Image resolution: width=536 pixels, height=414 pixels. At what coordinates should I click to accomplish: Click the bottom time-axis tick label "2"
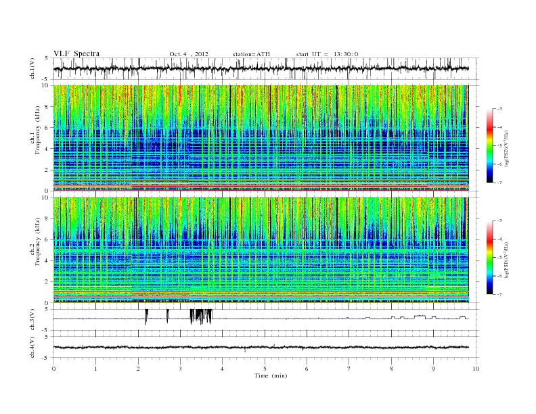click(138, 369)
